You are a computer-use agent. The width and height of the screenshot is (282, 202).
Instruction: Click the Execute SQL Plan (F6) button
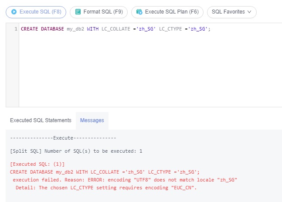[x=167, y=12]
